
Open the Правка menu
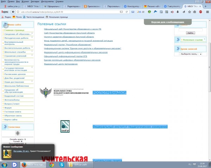click(11, 1)
